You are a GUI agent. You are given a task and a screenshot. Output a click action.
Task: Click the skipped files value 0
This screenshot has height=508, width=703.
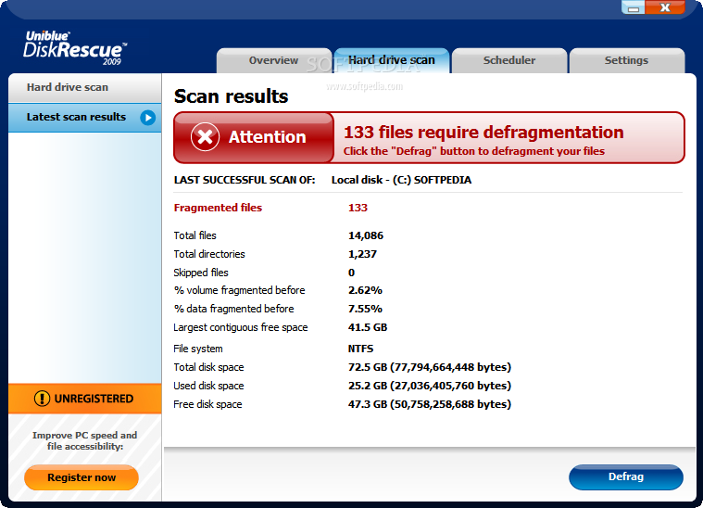point(352,273)
